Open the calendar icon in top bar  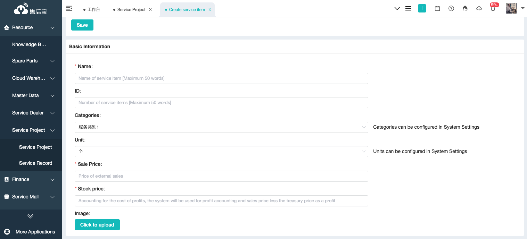coord(437,9)
